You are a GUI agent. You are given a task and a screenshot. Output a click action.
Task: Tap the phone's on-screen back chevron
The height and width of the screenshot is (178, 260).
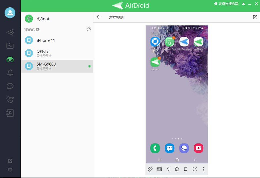click(195, 160)
